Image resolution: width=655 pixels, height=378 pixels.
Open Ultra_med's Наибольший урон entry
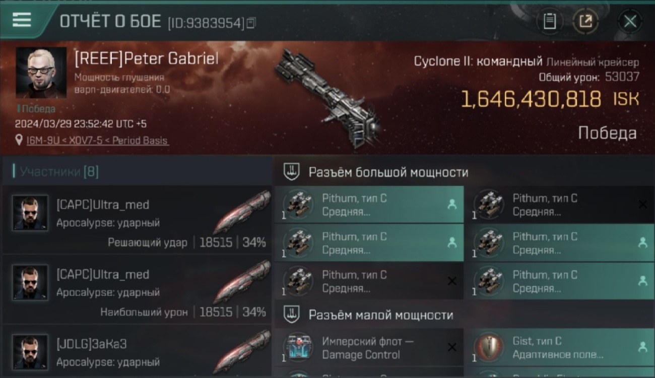pos(137,289)
